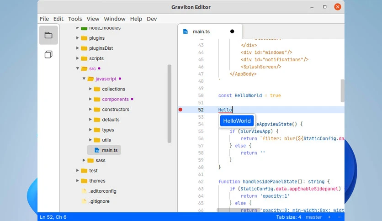Expand the utils folder arrow

(x=90, y=140)
